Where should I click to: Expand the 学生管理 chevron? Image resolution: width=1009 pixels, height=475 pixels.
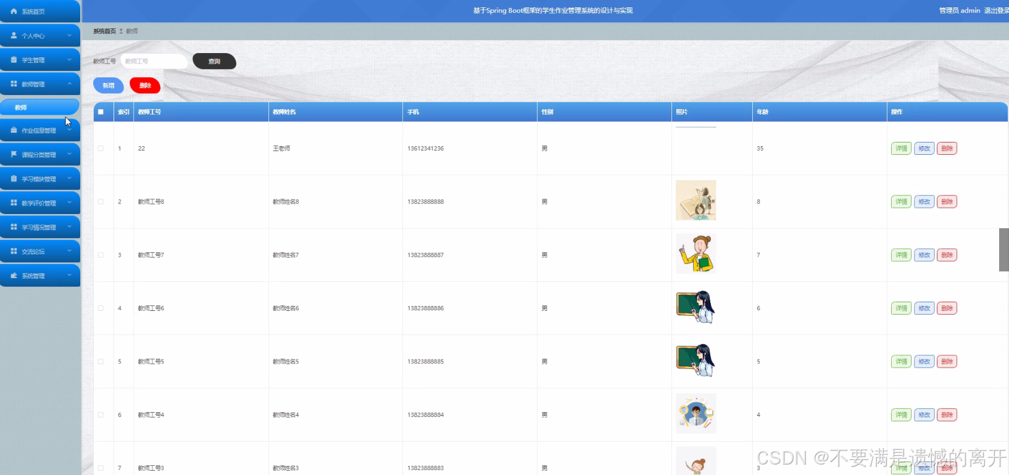(69, 60)
